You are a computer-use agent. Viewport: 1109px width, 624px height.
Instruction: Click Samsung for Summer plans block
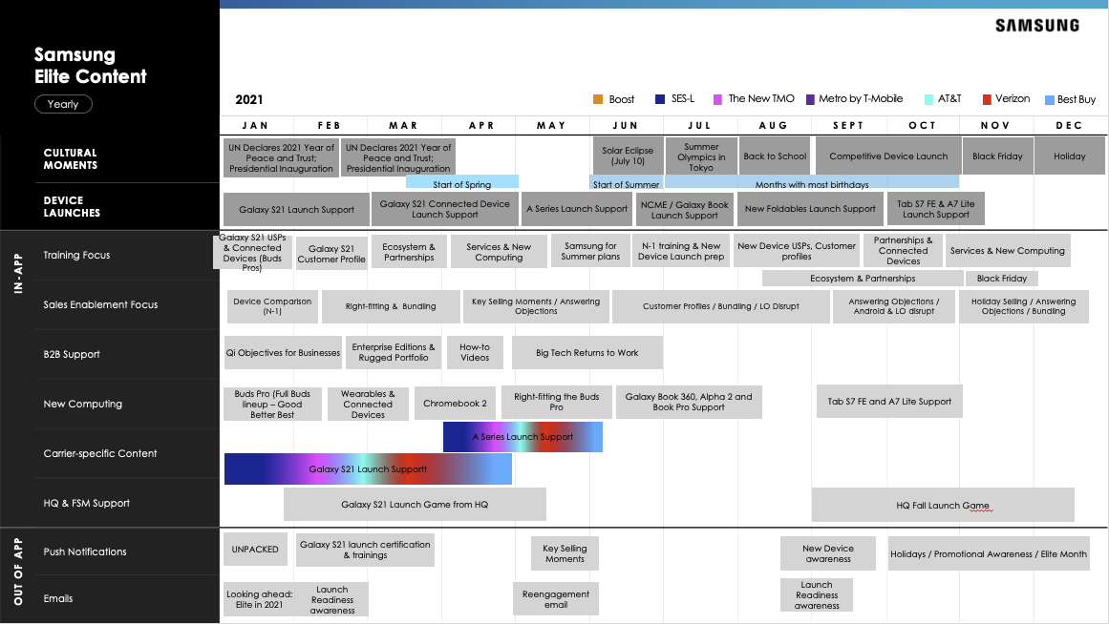(590, 252)
